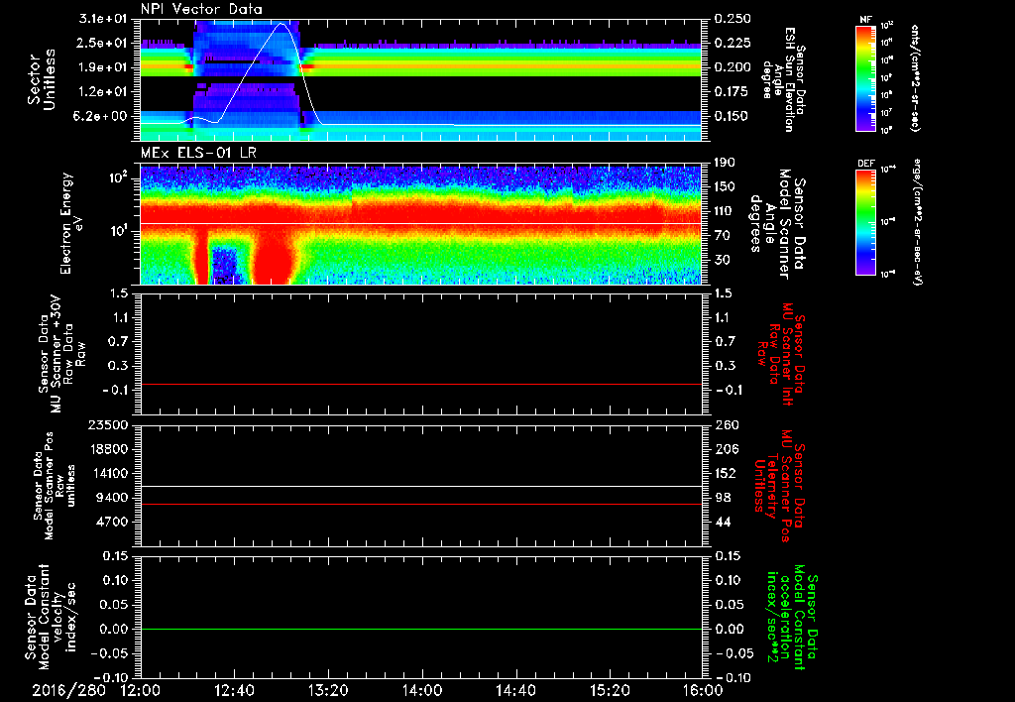Viewport: 1015px width, 702px height.
Task: Click the 0.175 sun elevation tick value
Action: pos(733,92)
